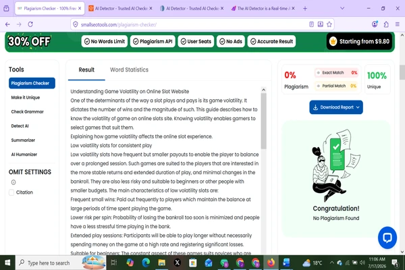Screen dimensions: 405x270
Task: Click 'Starting from $9.80' pricing button
Action: coord(359,41)
